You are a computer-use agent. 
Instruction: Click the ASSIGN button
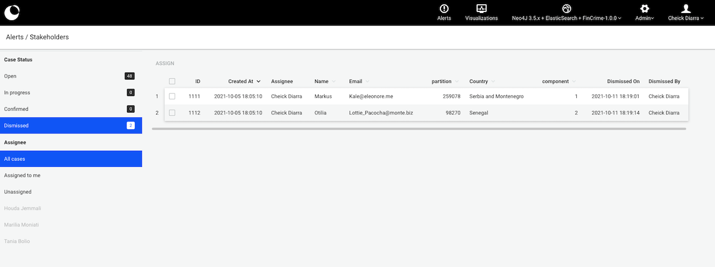pos(164,63)
